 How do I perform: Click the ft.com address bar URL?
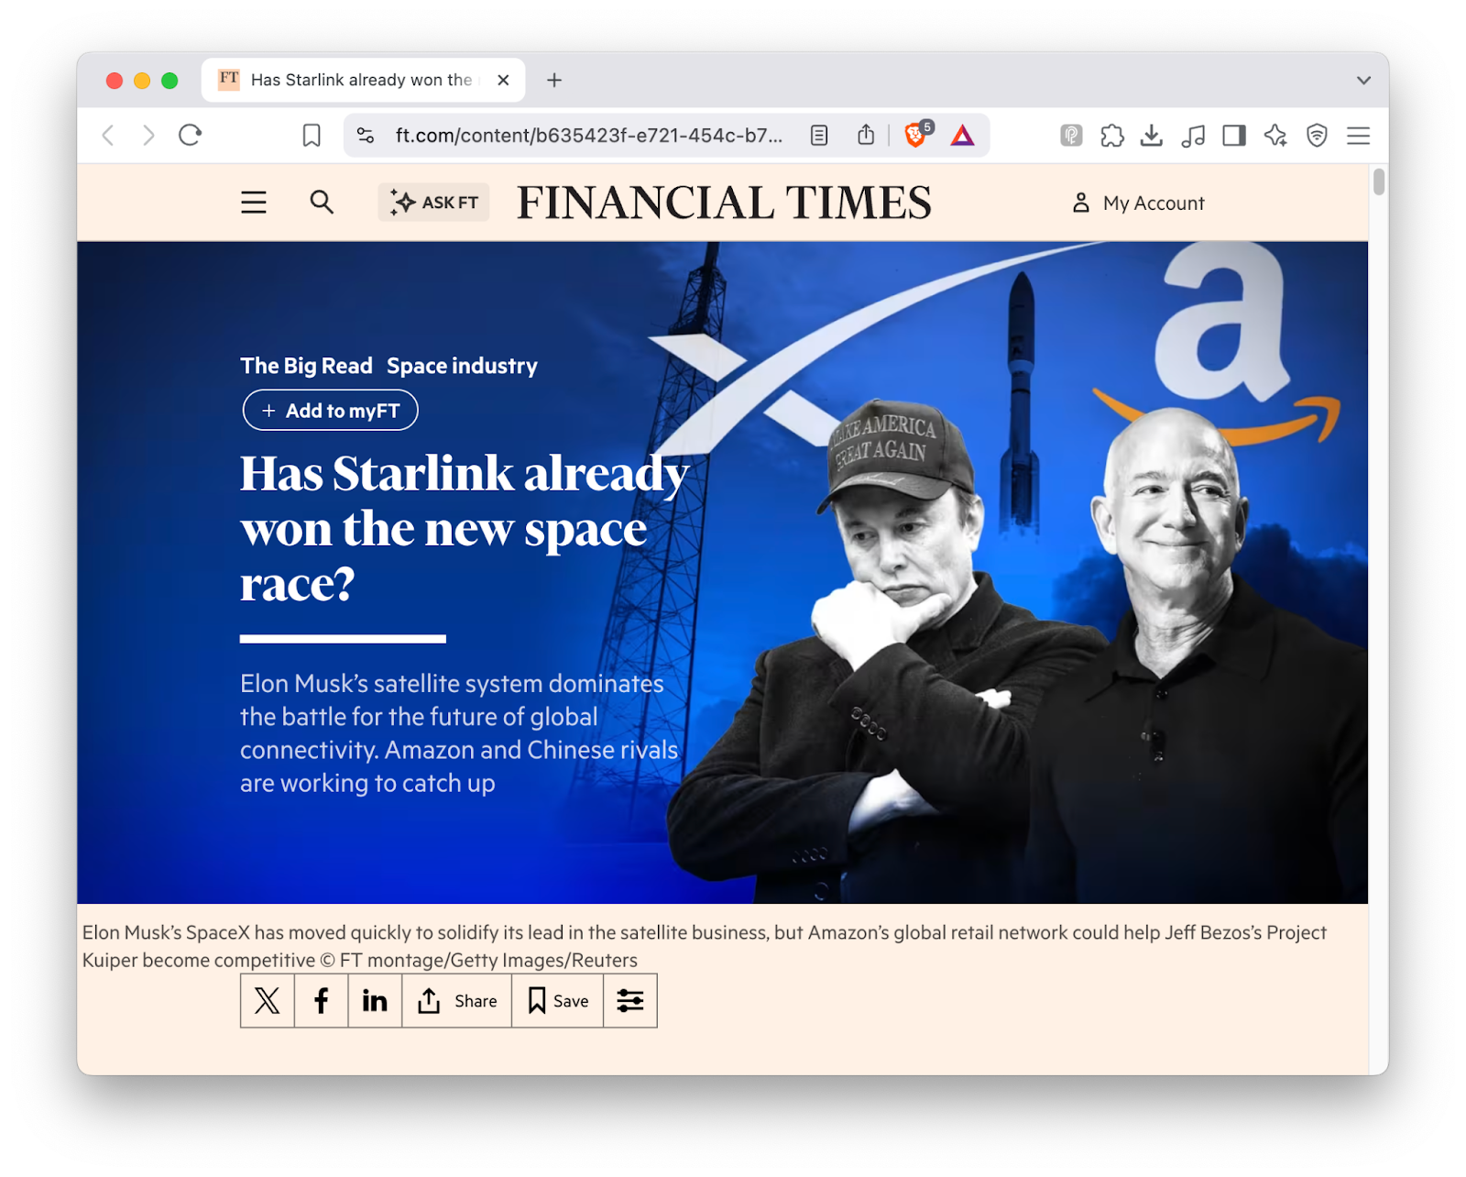click(588, 136)
